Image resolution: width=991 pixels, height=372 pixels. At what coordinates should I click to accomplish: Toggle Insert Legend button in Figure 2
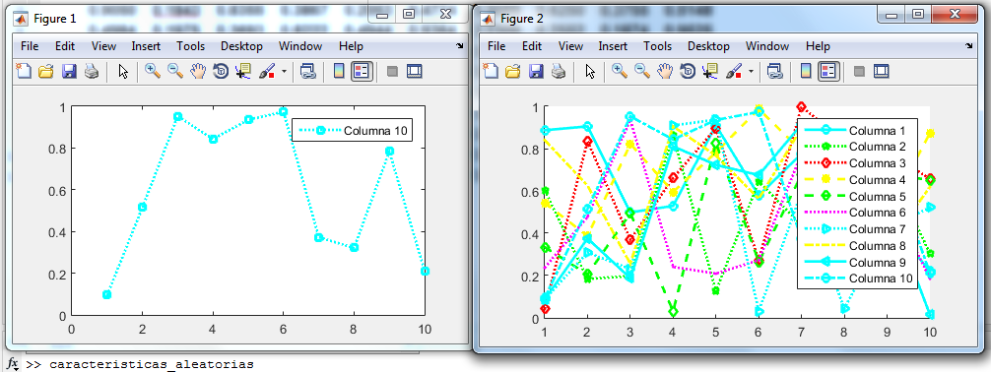827,72
